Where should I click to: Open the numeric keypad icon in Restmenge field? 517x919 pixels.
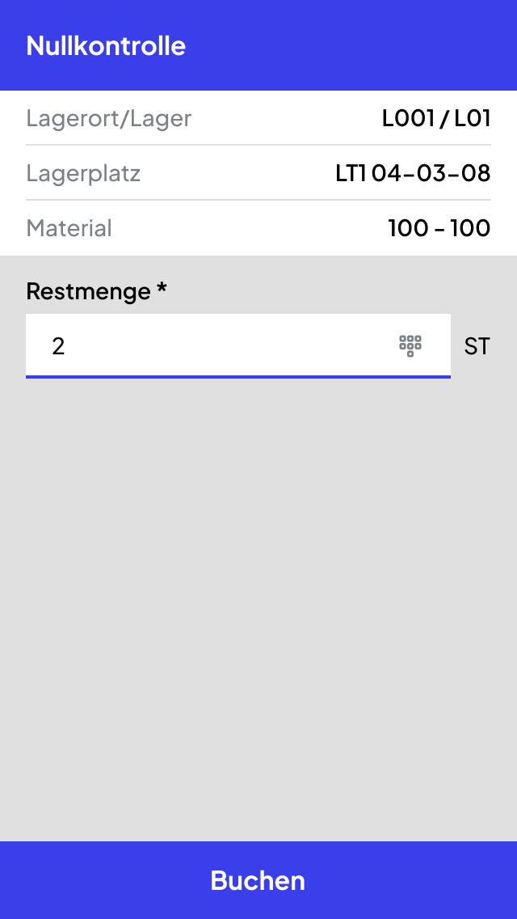410,345
